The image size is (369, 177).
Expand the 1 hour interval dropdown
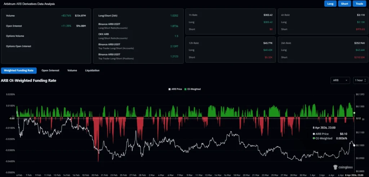[360, 81]
